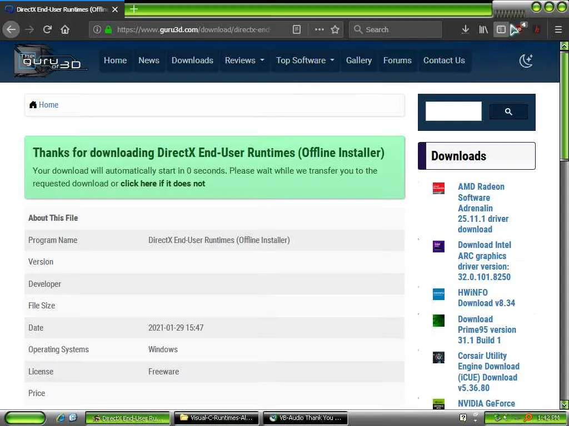Click the 1:42 PM clock

point(548,418)
